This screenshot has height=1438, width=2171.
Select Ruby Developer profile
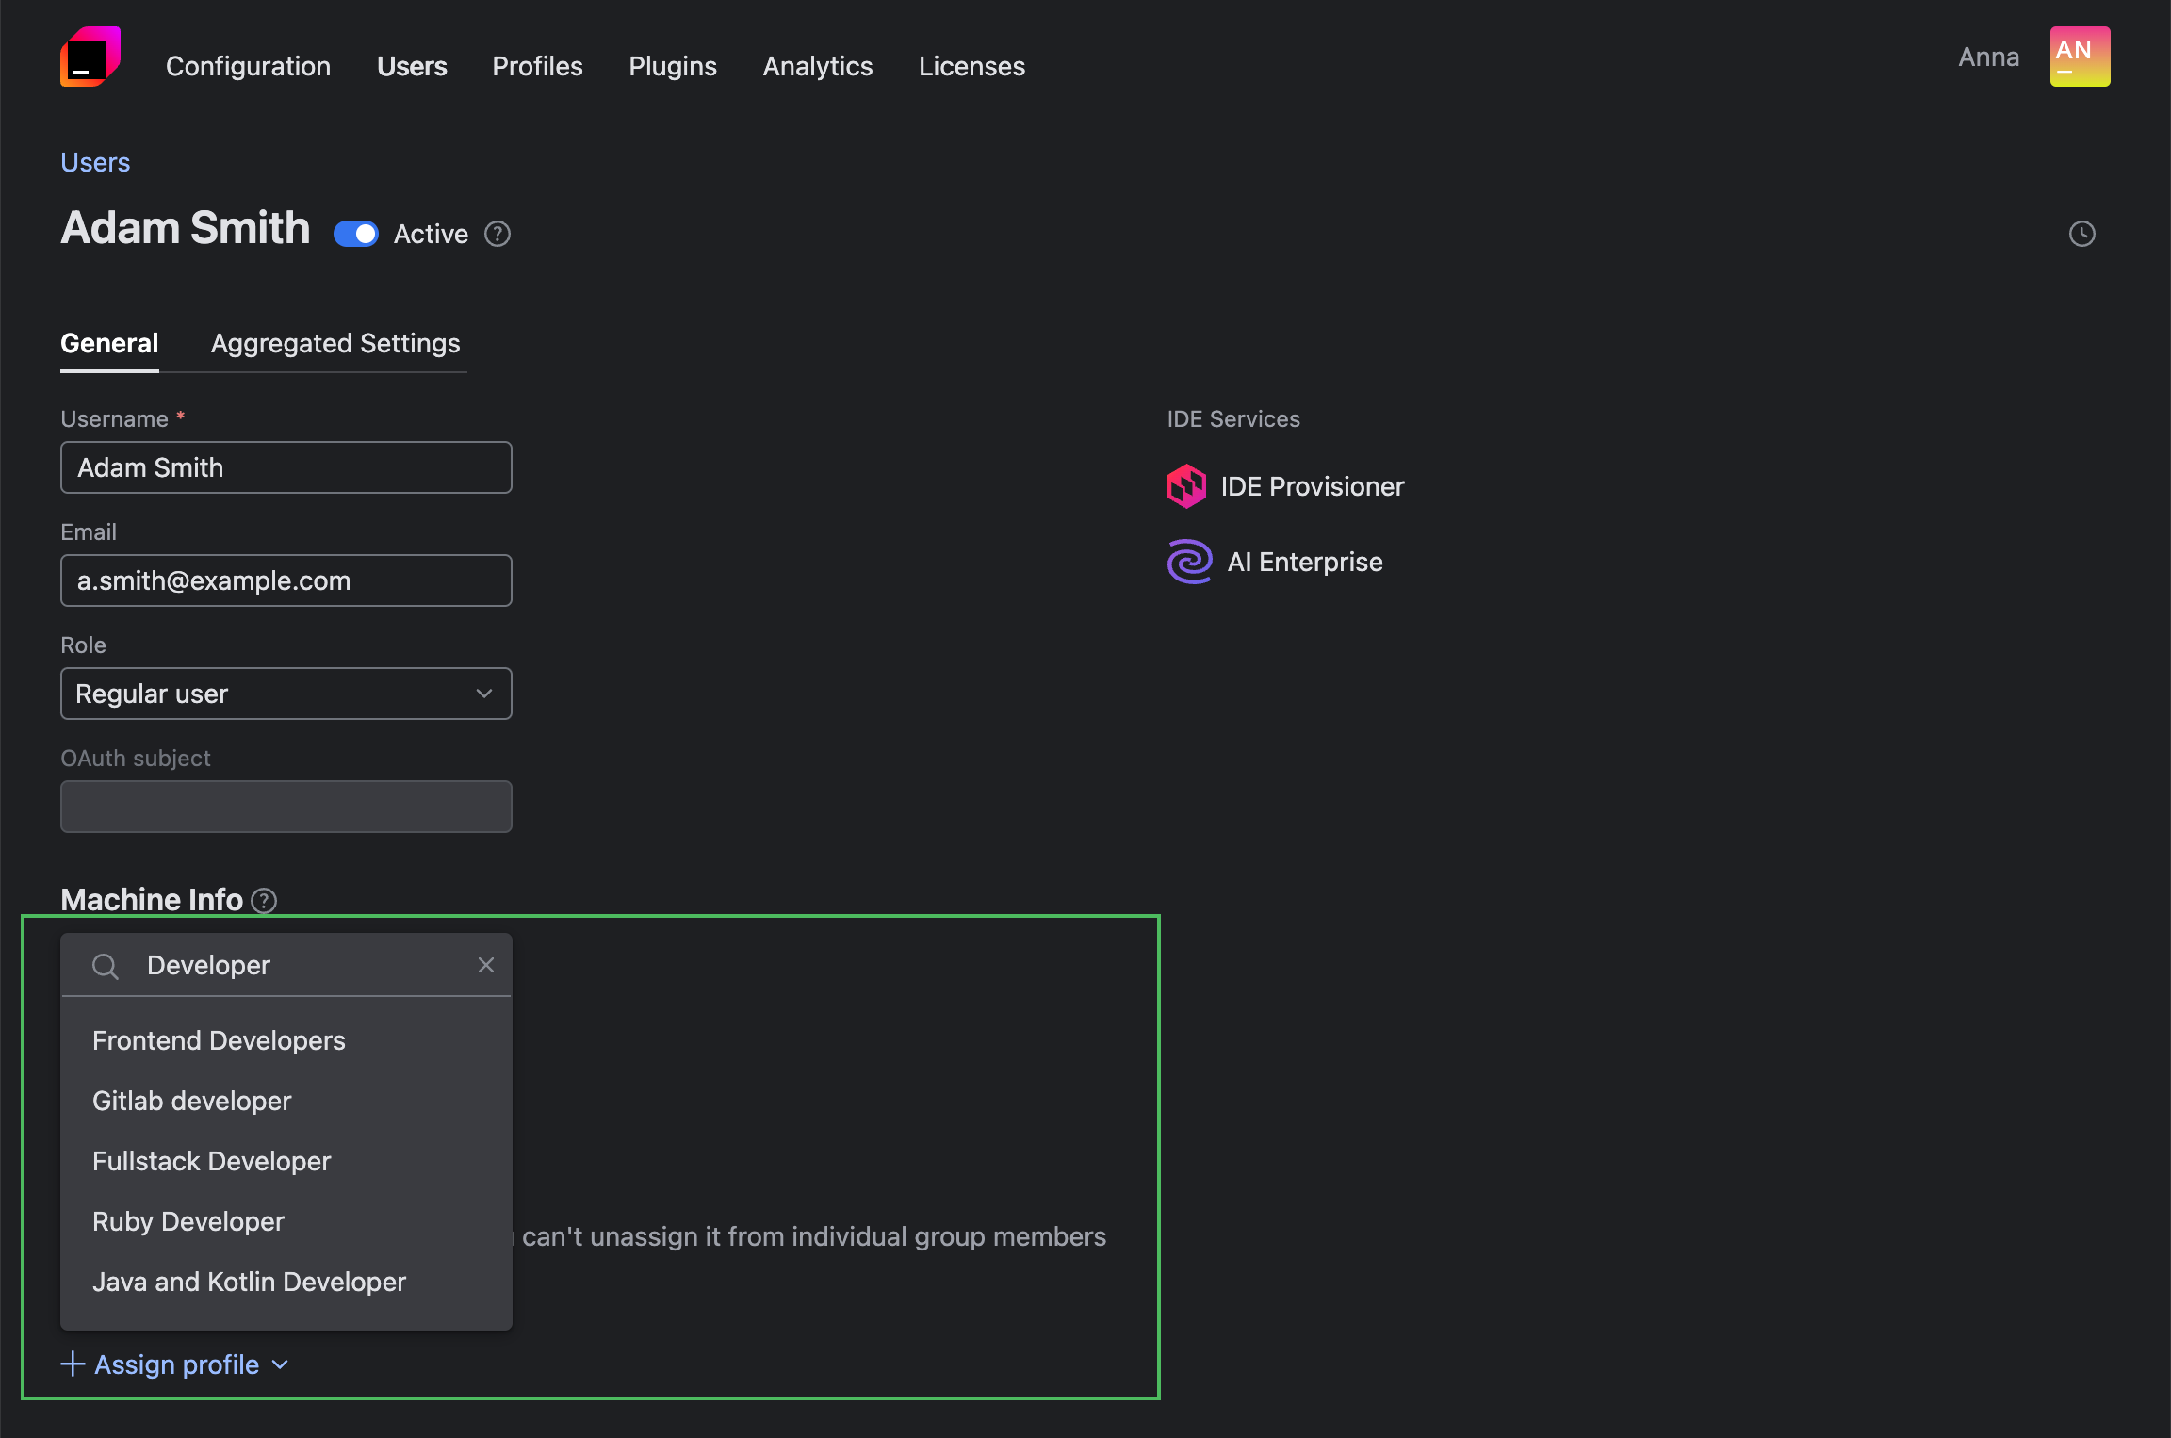point(286,1221)
